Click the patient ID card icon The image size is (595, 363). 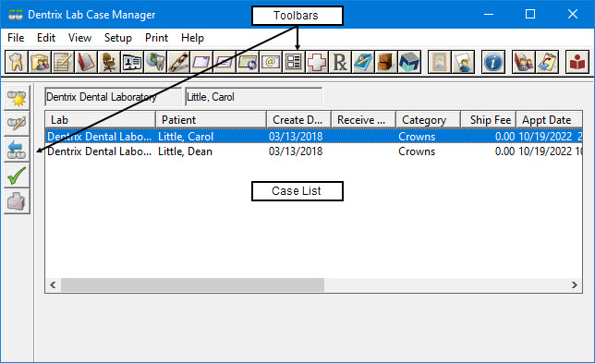(132, 62)
